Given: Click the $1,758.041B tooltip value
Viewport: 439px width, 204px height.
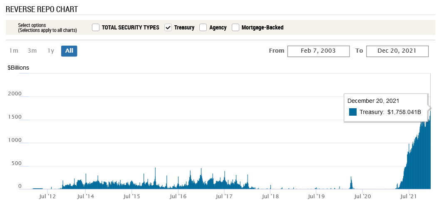Looking at the screenshot, I should click(404, 112).
